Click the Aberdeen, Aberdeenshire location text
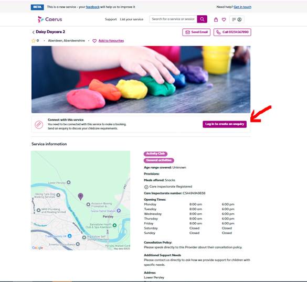This screenshot has height=282, width=307. (x=66, y=41)
